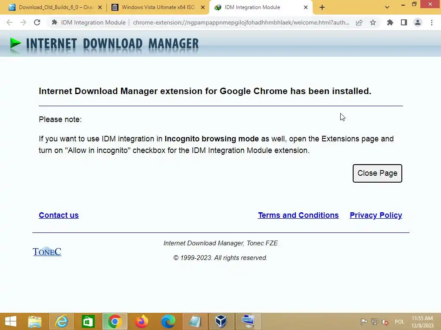Open the Terms and Conditions link
Viewport: 441px width, 330px height.
298,215
